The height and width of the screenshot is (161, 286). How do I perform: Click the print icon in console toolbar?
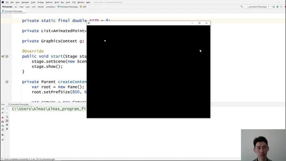click(x=7, y=125)
